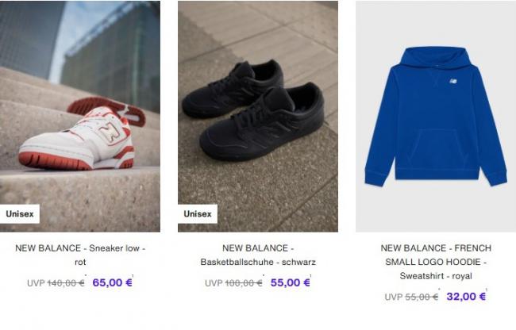This screenshot has width=516, height=330.
Task: Click the hoodie's front kangaroo pocket
Action: [437, 148]
